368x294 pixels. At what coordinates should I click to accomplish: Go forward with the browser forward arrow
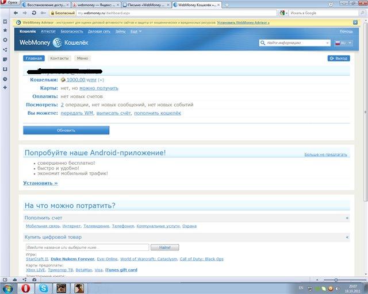tap(25, 13)
